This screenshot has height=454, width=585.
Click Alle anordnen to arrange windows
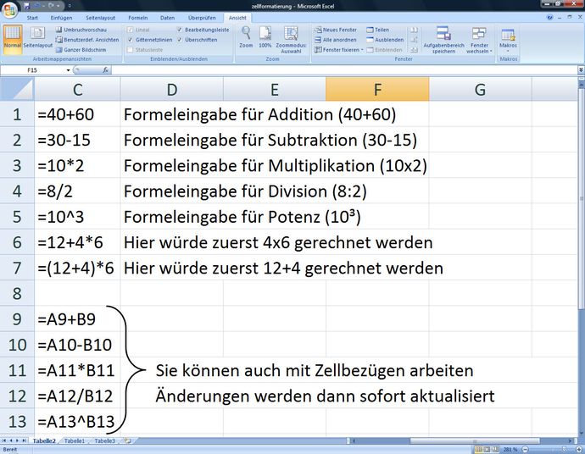click(336, 40)
